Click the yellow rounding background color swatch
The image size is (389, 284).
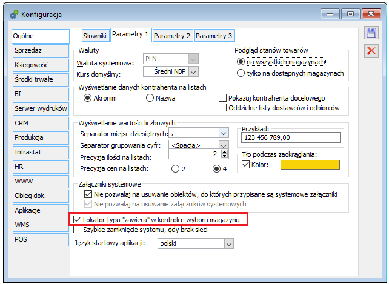pyautogui.click(x=310, y=165)
